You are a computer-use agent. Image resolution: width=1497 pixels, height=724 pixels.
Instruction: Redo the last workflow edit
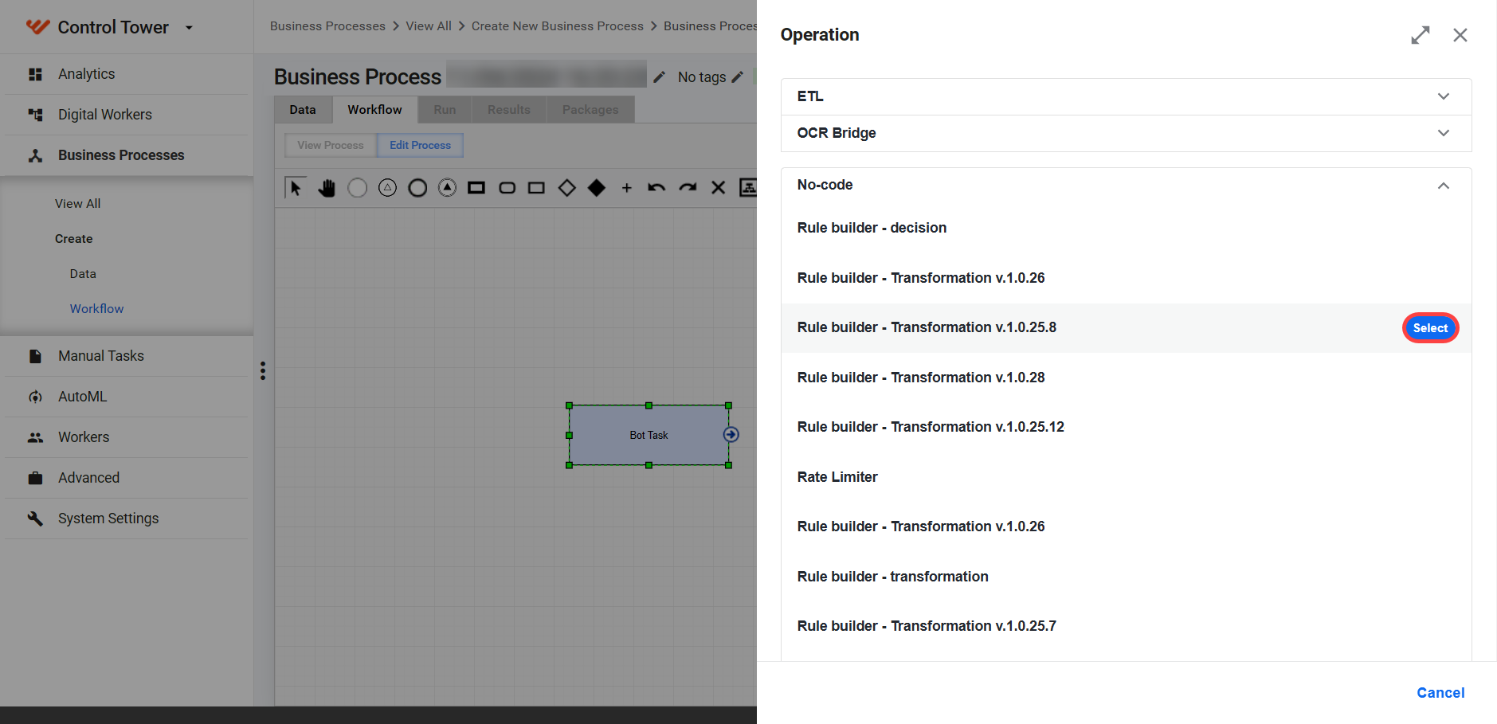[688, 188]
